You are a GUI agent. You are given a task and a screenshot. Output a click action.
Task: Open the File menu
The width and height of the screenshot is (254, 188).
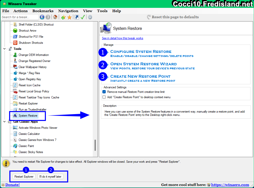[6, 11]
